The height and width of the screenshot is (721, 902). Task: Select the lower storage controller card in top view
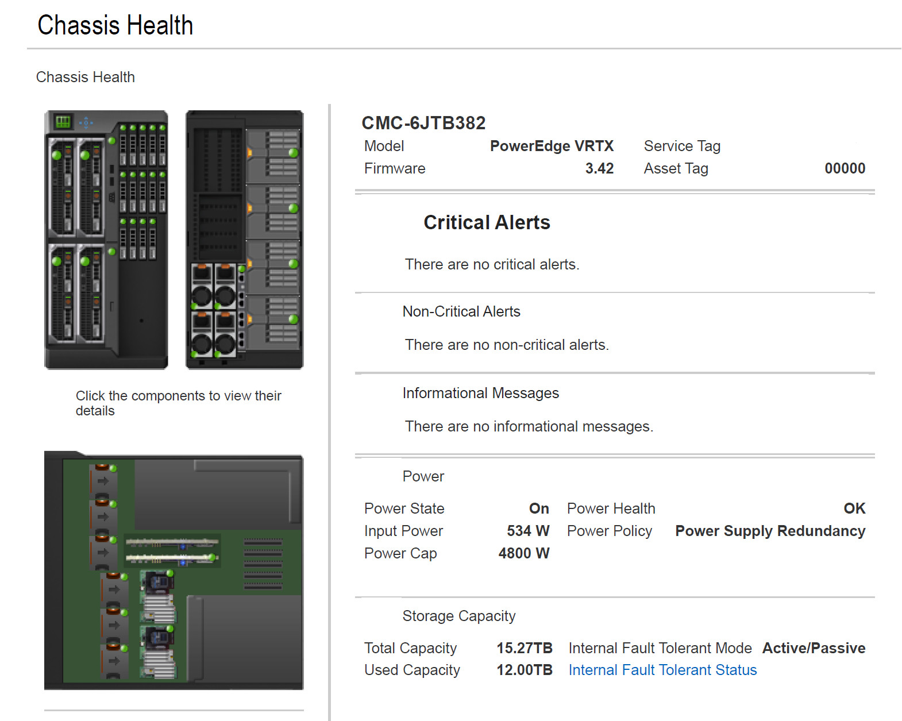point(158,651)
